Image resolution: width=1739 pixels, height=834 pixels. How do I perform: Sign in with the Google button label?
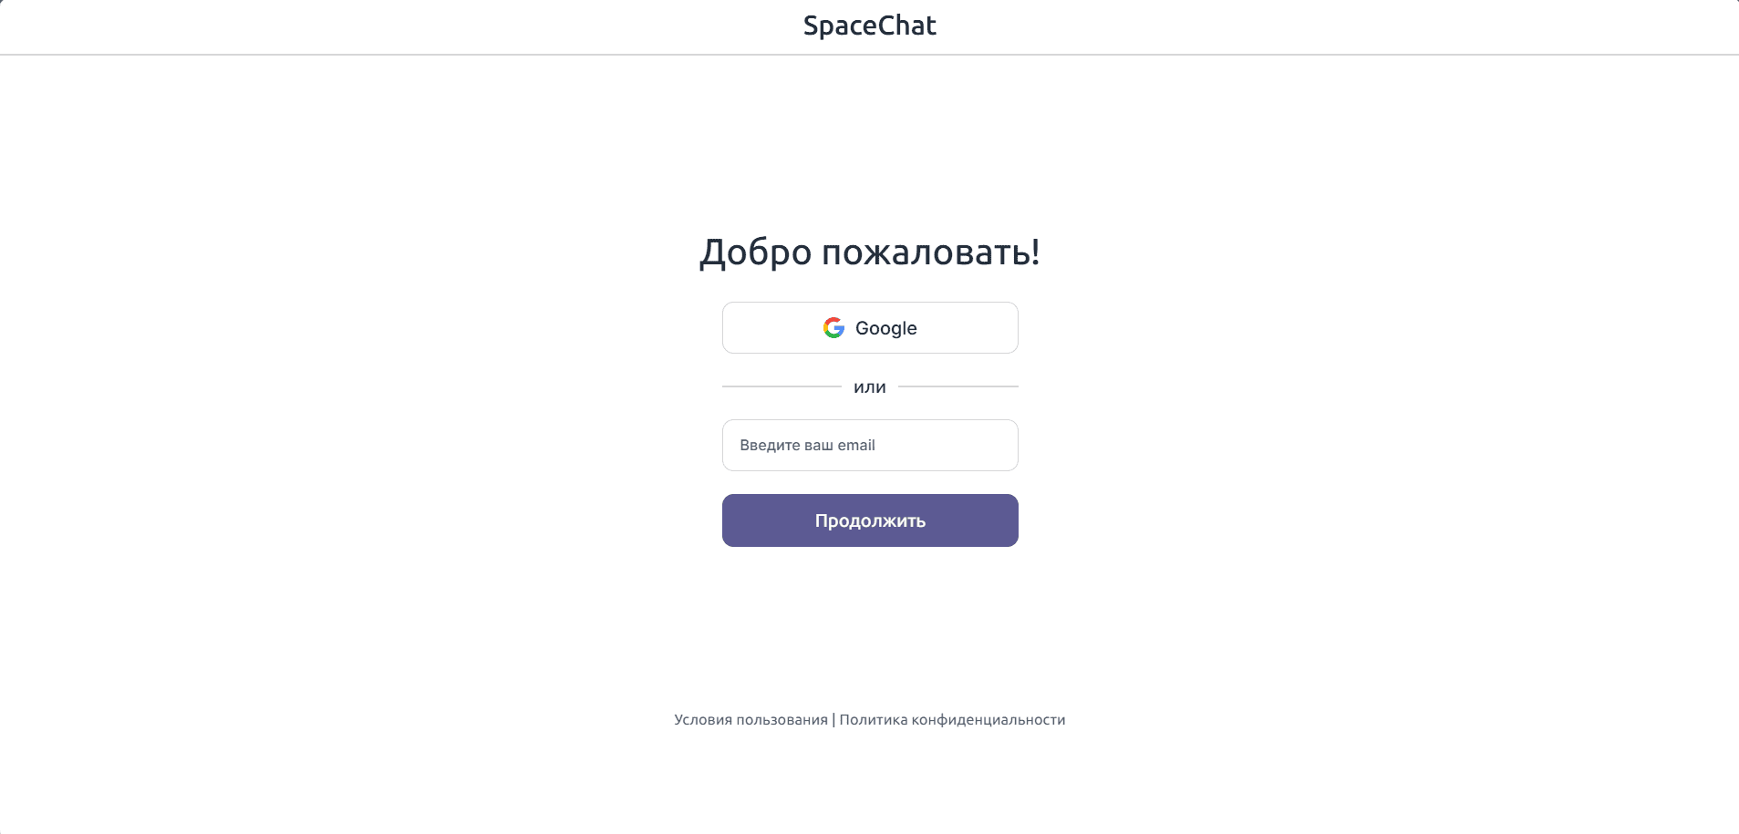point(885,328)
